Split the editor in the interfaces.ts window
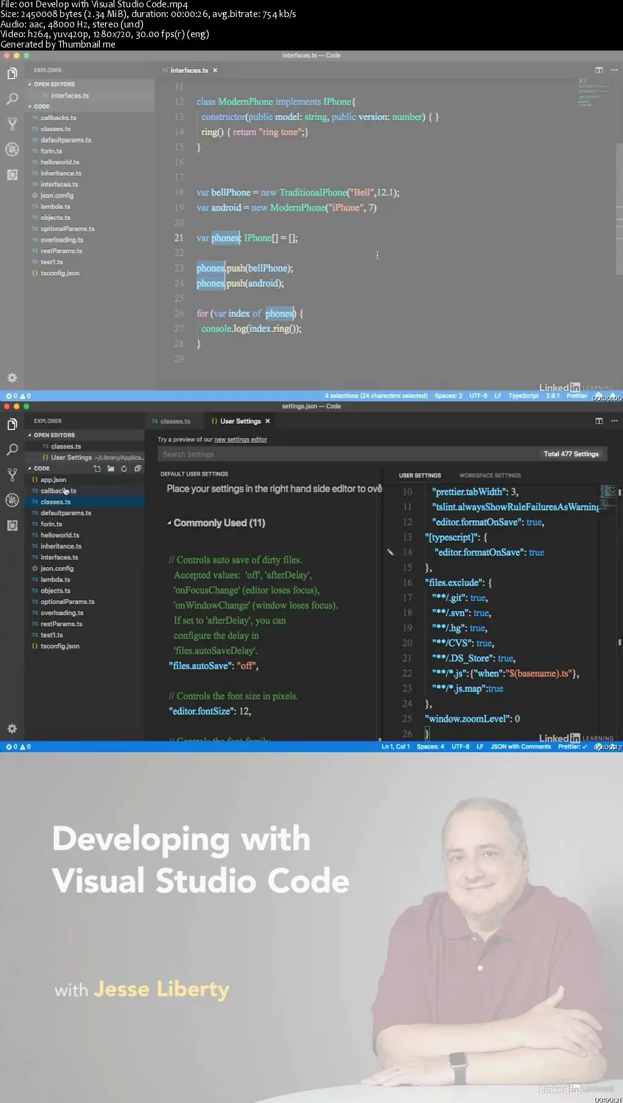Image resolution: width=623 pixels, height=1103 pixels. [599, 70]
